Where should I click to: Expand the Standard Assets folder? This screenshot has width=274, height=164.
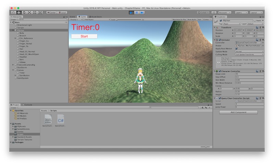(13, 137)
